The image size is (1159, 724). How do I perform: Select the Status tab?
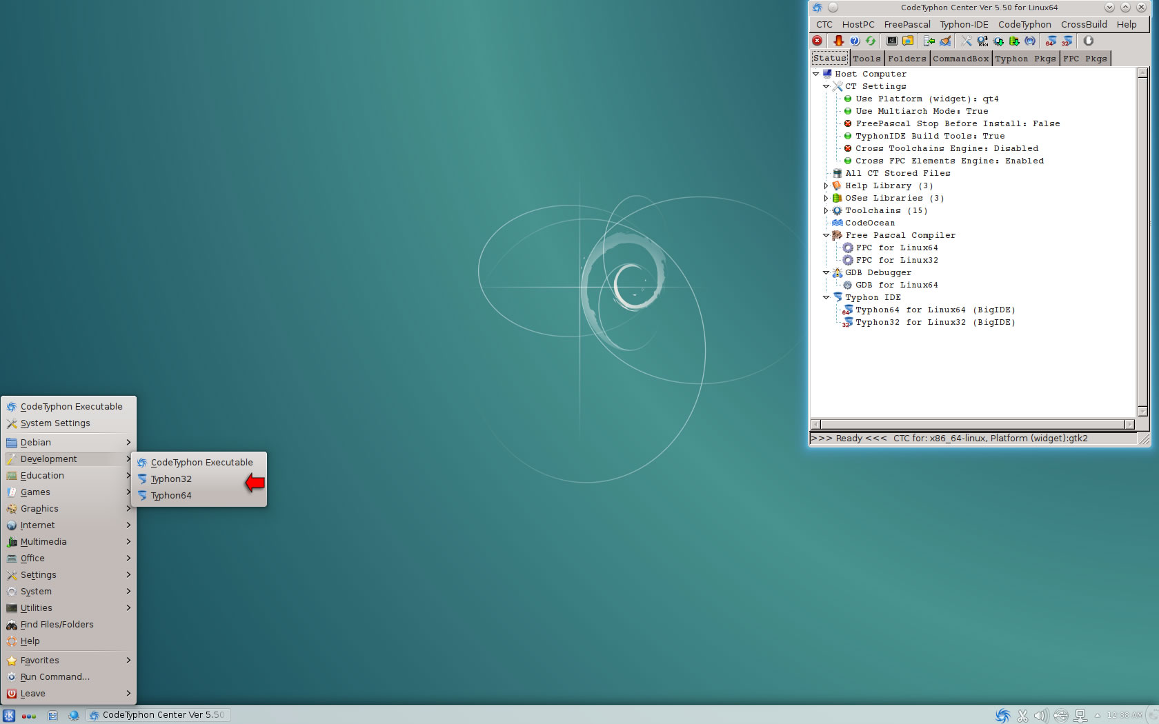click(x=830, y=58)
